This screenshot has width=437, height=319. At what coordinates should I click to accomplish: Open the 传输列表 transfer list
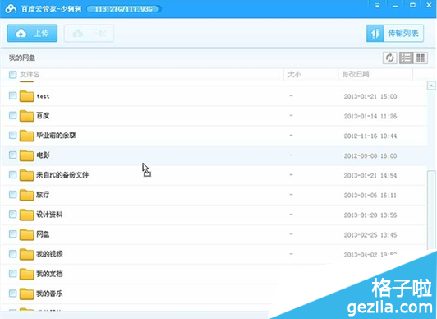[395, 34]
